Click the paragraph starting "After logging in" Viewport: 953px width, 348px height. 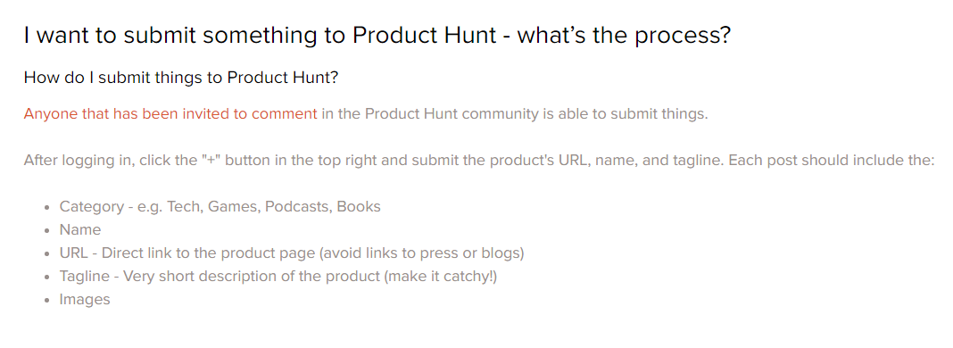(479, 161)
